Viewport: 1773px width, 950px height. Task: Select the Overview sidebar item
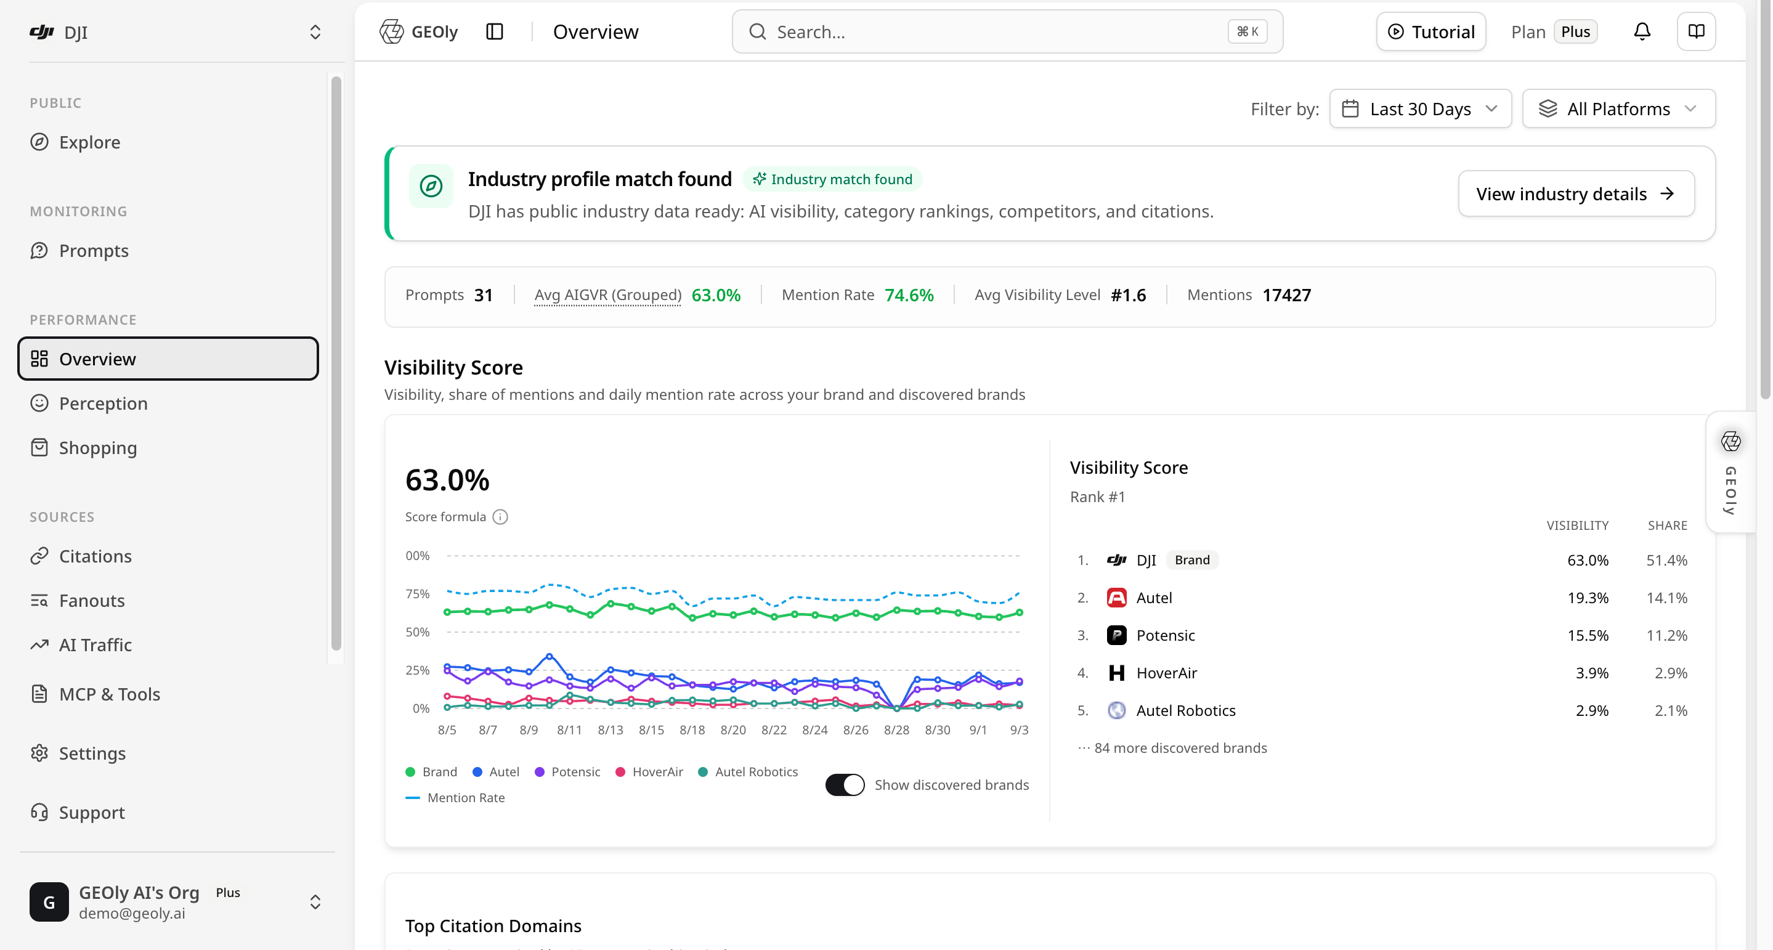[x=168, y=359]
